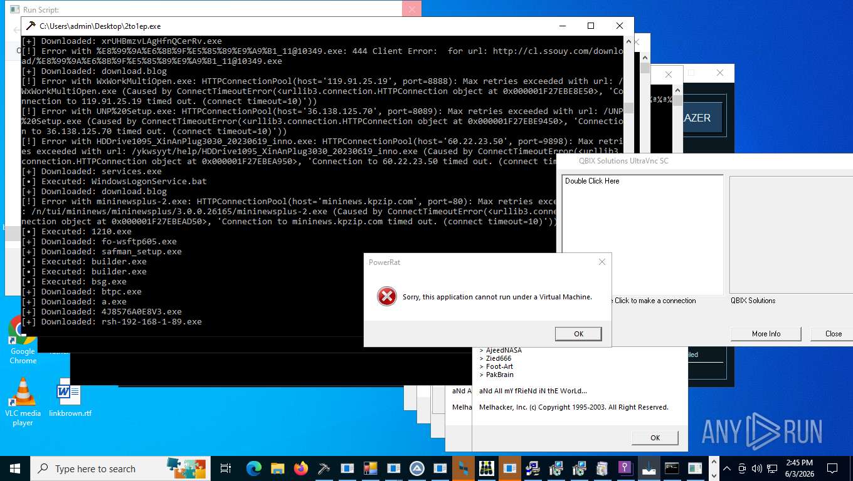Maximize the 2to1ep.exe console window
Image resolution: width=853 pixels, height=481 pixels.
pos(590,26)
